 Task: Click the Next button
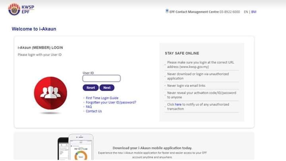[x=107, y=88]
